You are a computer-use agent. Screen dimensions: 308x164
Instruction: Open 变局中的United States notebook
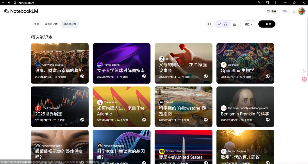[183, 147]
